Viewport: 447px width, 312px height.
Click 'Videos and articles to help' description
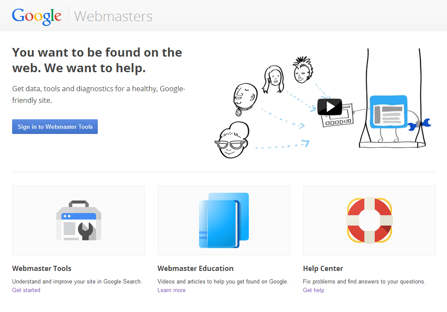(x=223, y=282)
